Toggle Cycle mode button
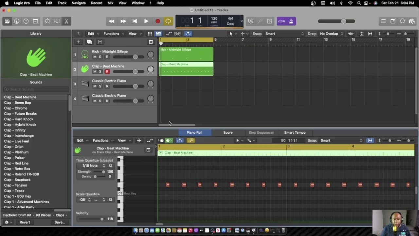This screenshot has width=419, height=236. point(168,21)
